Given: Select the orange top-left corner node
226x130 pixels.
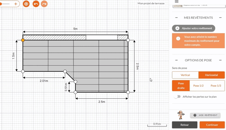Looking at the screenshot, I should tap(23, 40).
